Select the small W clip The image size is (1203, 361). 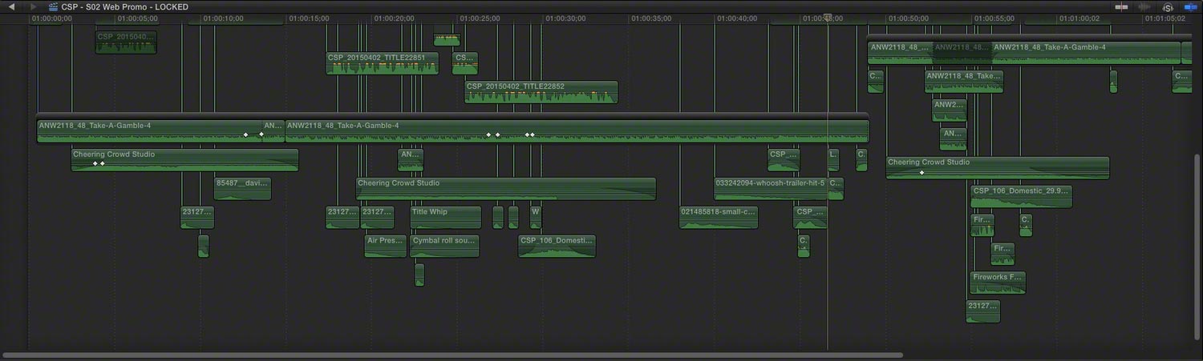[x=536, y=217]
